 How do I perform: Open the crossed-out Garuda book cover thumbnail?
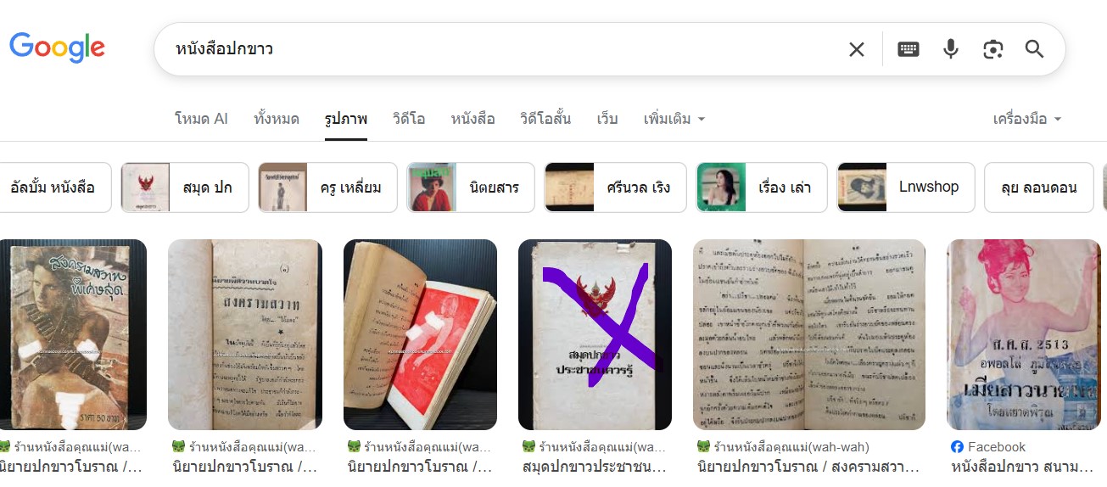[x=595, y=334]
